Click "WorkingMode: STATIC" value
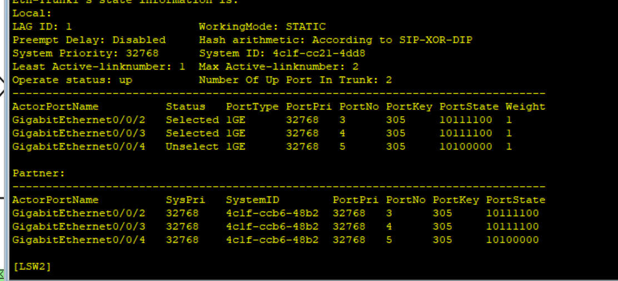Viewport: 618px width, 281px height. (x=262, y=27)
